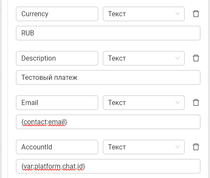Click the {contact:email} value field

[108, 122]
